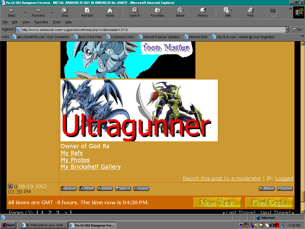Click the Toon Master dragon image
The image size is (305, 229).
click(x=128, y=60)
